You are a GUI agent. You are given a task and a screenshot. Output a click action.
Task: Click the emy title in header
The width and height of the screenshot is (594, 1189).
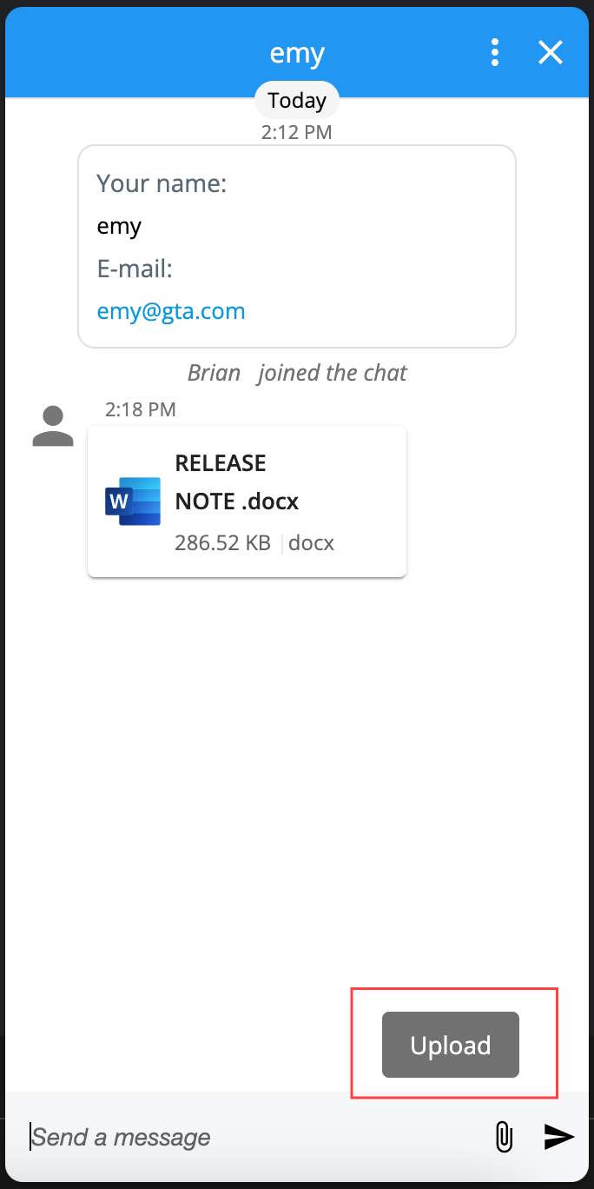coord(297,53)
